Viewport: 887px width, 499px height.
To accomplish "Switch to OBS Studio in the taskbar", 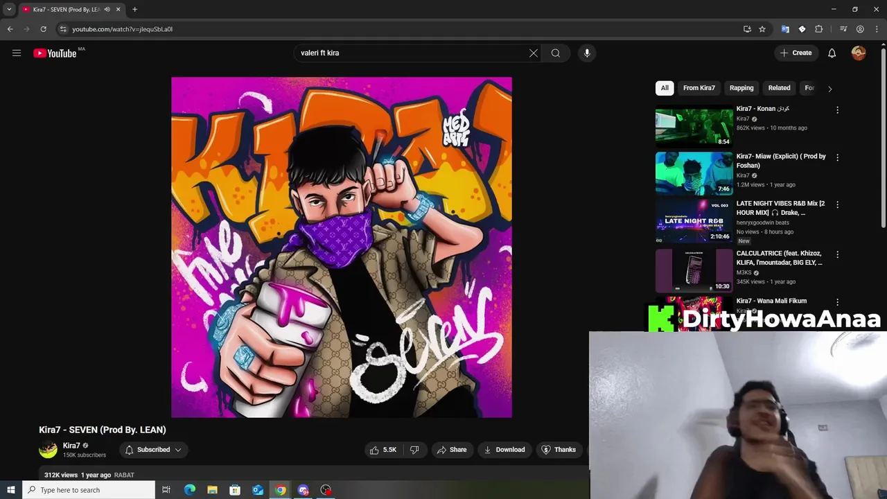I will coord(326,490).
